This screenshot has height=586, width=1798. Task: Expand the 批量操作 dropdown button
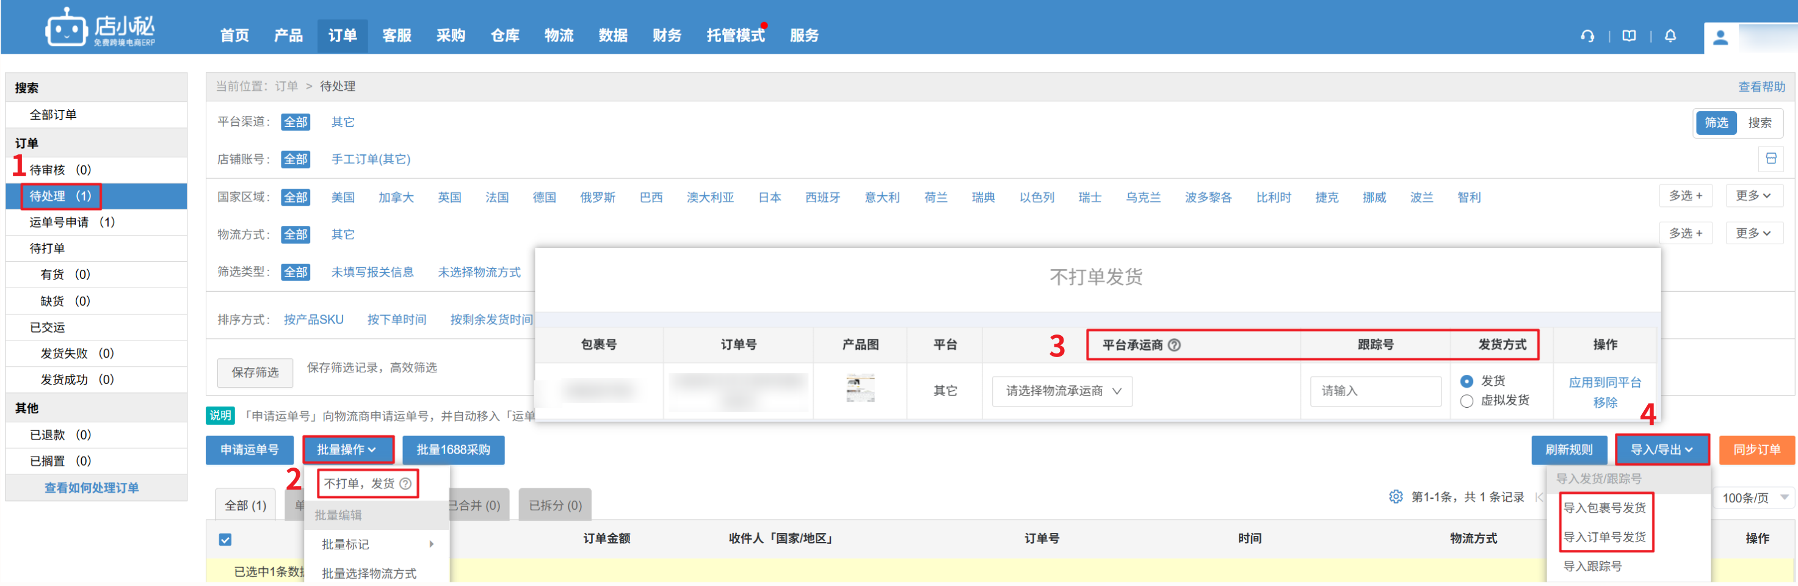pos(347,450)
